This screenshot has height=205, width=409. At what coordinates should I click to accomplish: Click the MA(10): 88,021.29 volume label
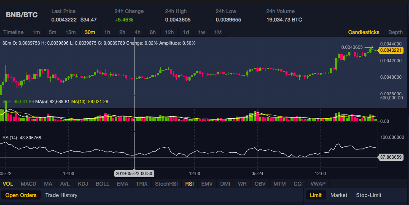coord(90,101)
